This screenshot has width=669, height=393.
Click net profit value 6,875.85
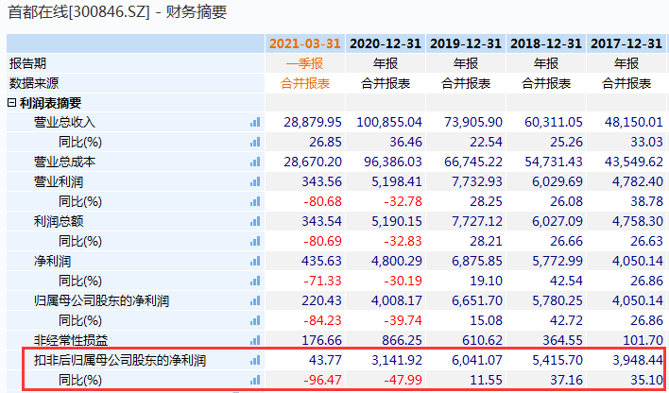477,261
